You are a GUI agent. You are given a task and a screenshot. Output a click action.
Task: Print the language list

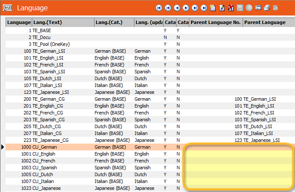(x=267, y=8)
